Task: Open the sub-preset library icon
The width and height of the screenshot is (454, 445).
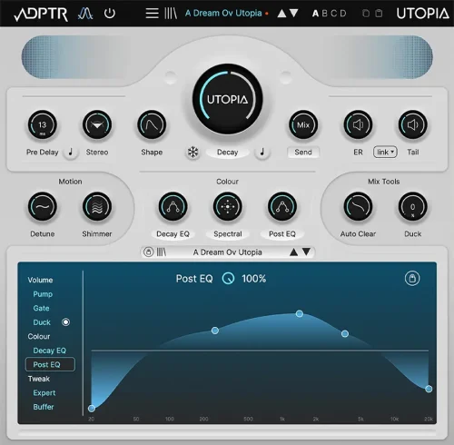Action: [x=162, y=252]
